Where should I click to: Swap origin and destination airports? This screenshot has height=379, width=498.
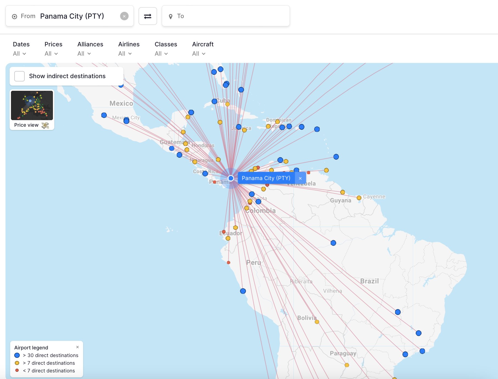(x=148, y=16)
